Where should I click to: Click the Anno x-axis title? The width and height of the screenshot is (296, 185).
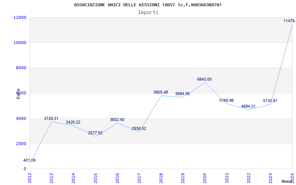[287, 181]
